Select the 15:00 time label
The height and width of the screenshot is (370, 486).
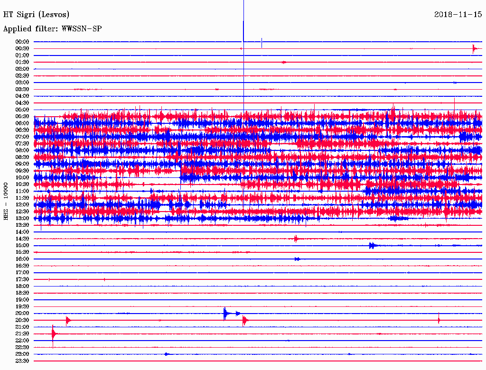point(22,246)
